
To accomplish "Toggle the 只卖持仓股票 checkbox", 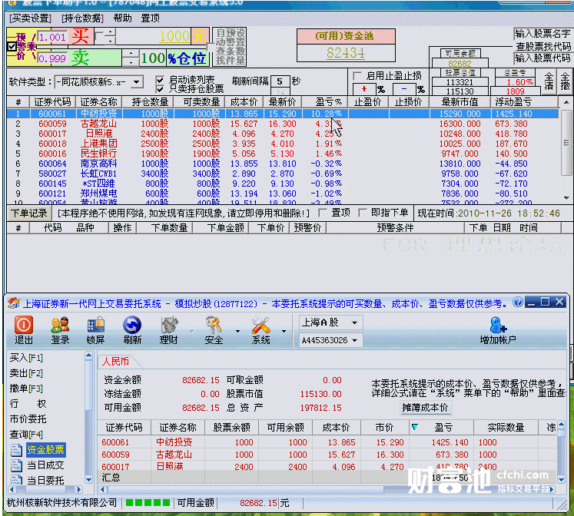I will [160, 88].
